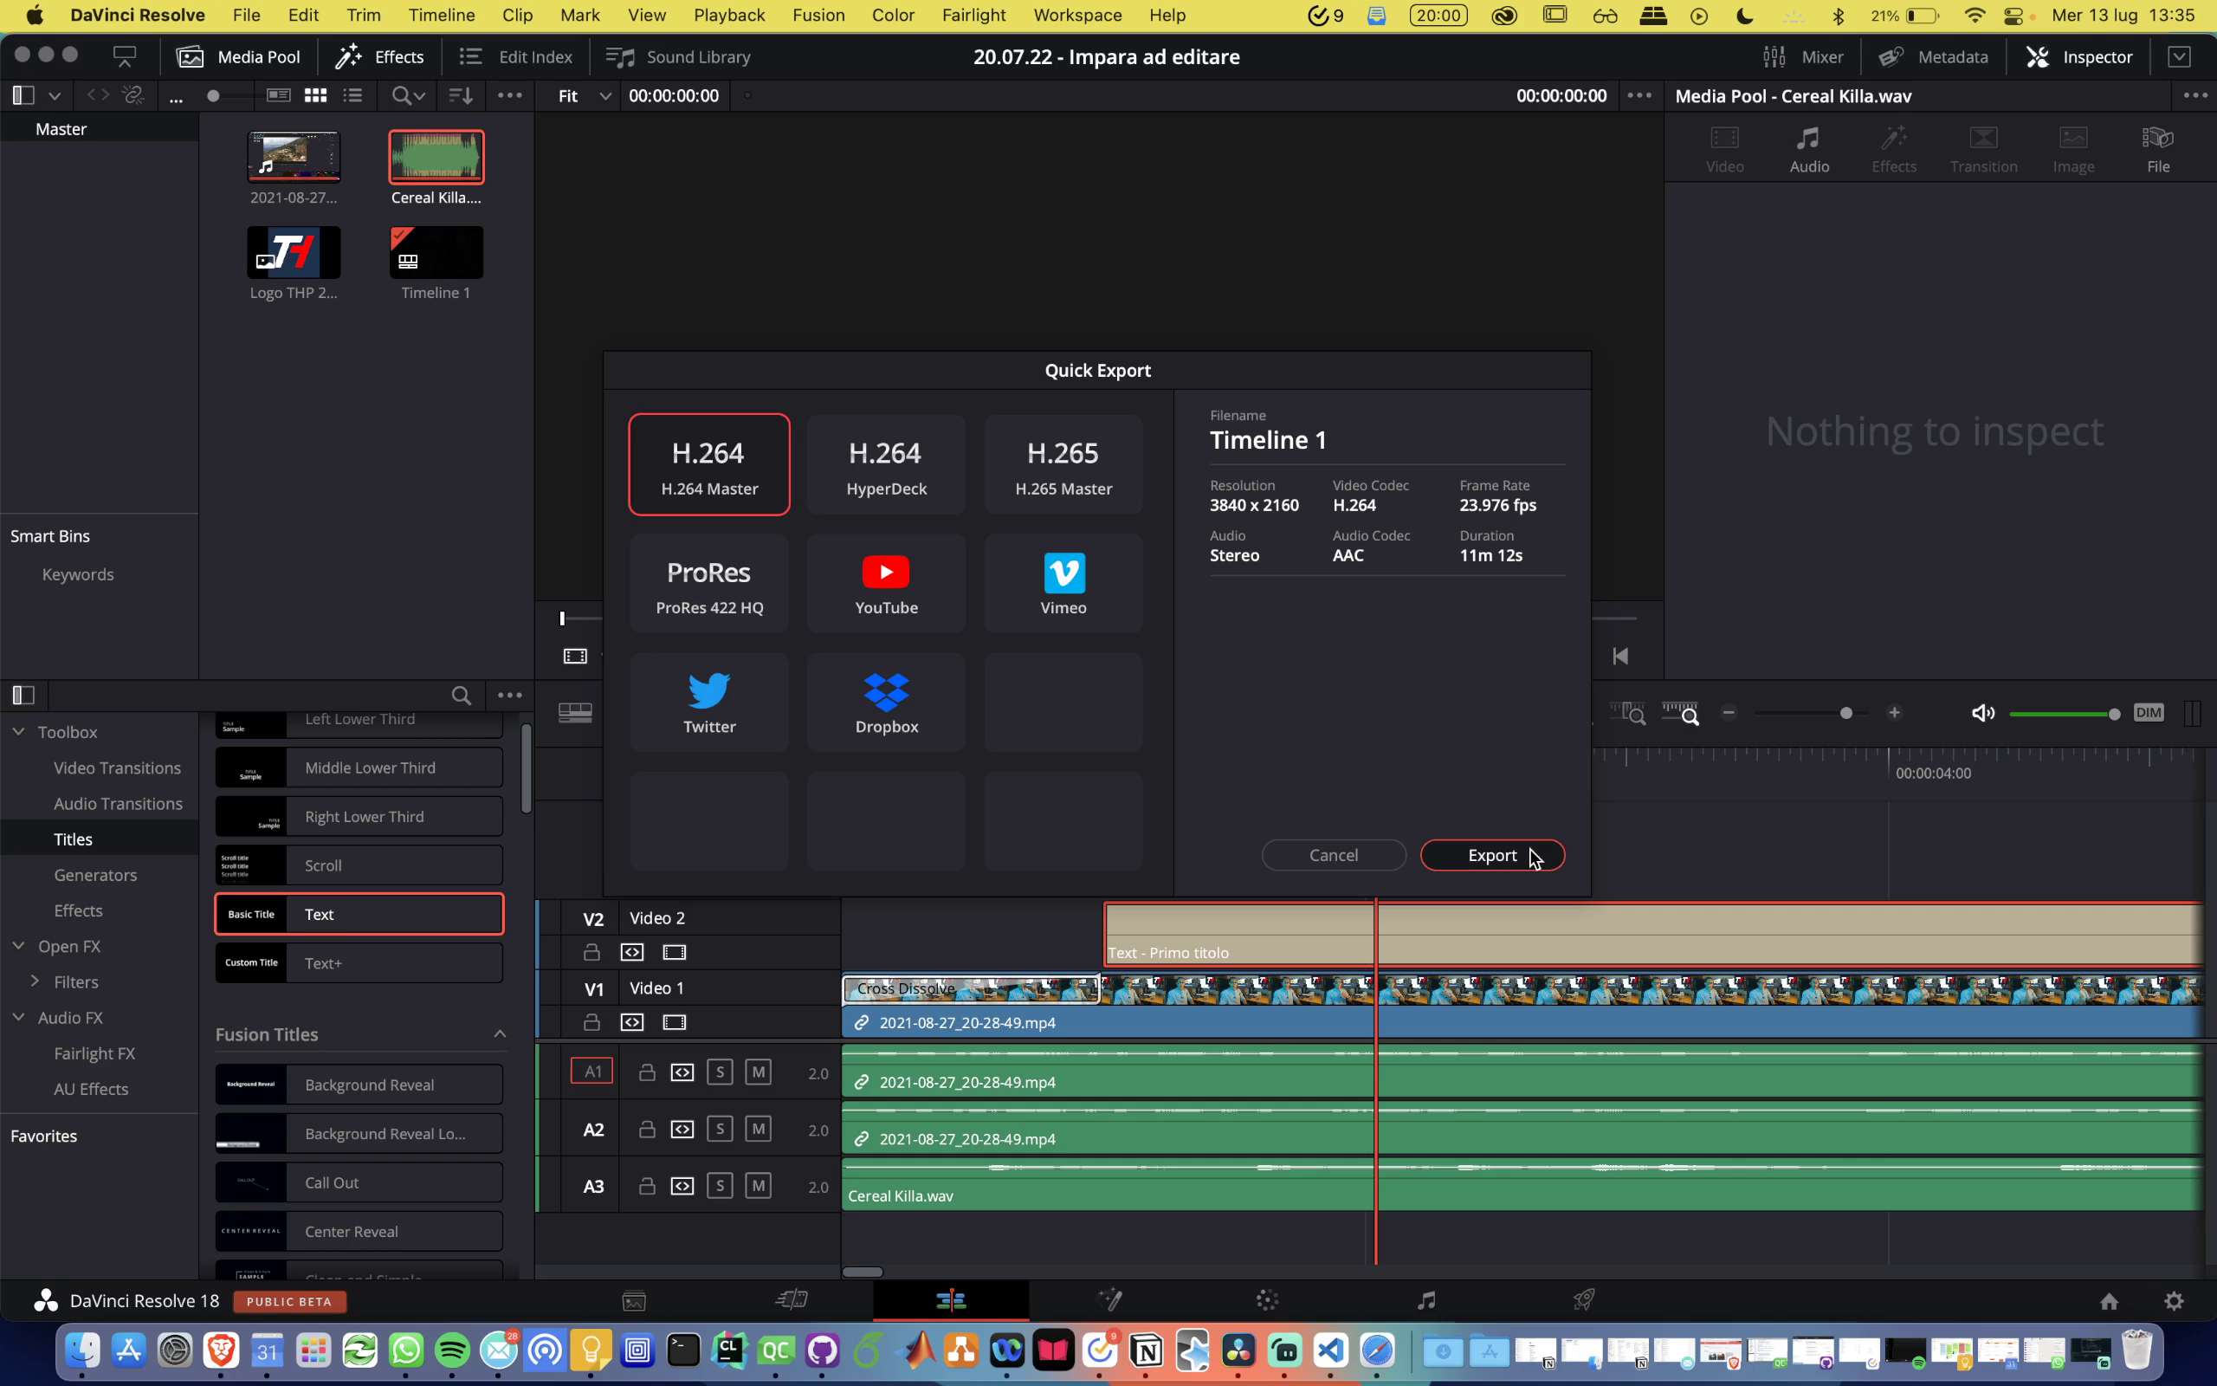Select Video Transitions in Toolbox
This screenshot has height=1386, width=2217.
[x=117, y=767]
